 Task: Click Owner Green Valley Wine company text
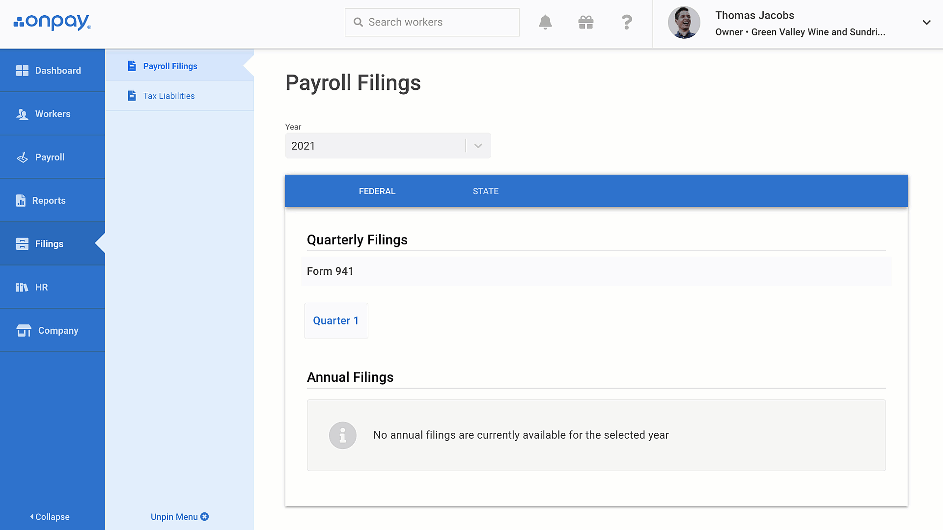(800, 32)
